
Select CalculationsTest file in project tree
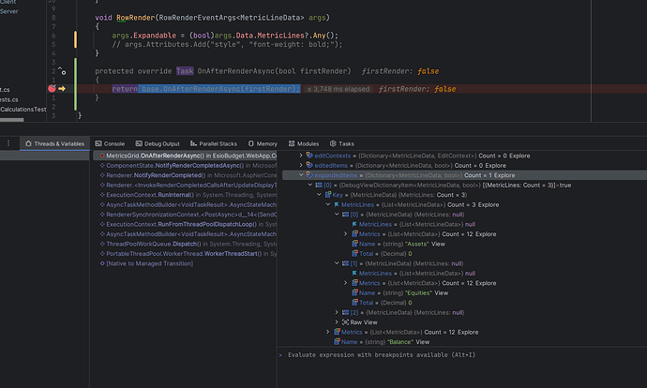23,110
